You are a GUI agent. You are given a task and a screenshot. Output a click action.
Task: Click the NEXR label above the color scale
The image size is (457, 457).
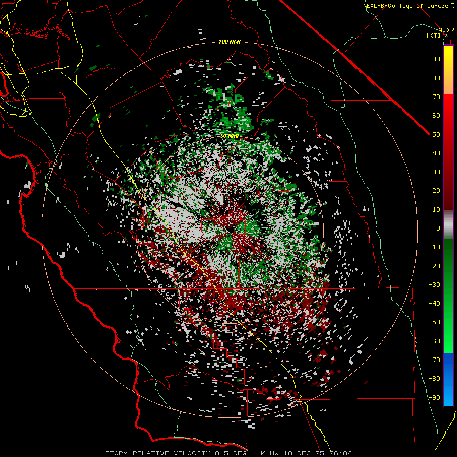point(446,30)
